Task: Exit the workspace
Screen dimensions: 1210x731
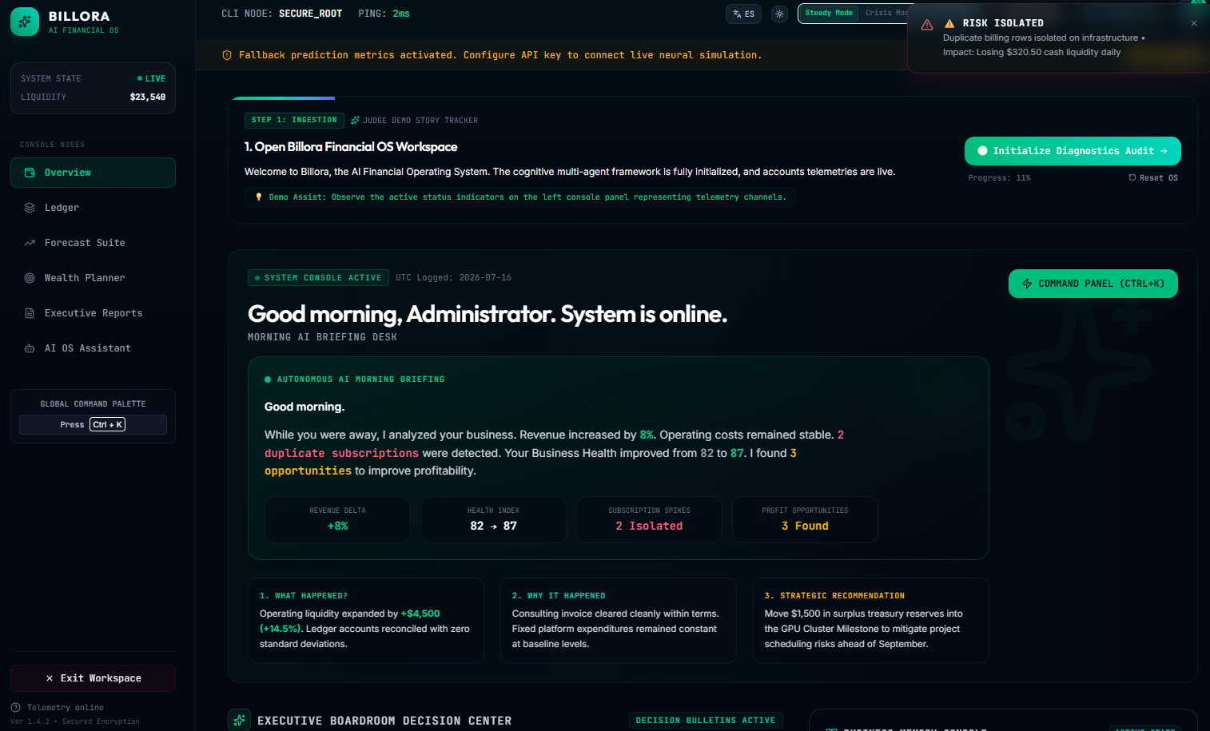Action: pyautogui.click(x=93, y=678)
